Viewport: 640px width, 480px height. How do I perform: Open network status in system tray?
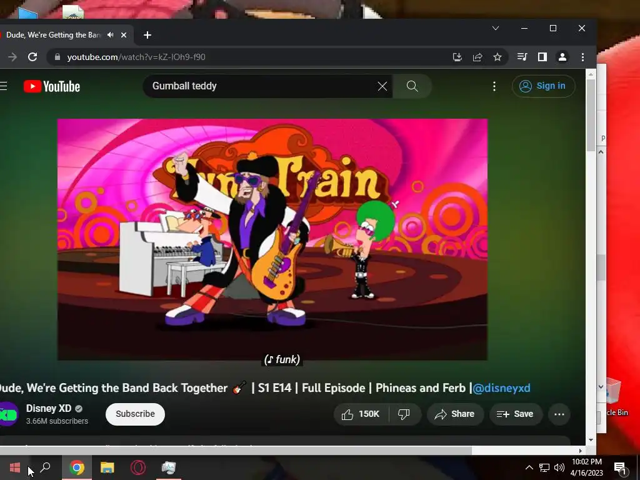544,467
